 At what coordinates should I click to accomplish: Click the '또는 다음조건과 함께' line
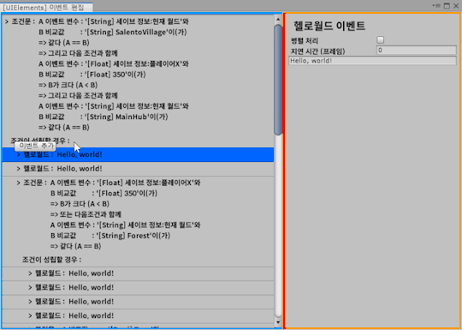click(x=86, y=214)
